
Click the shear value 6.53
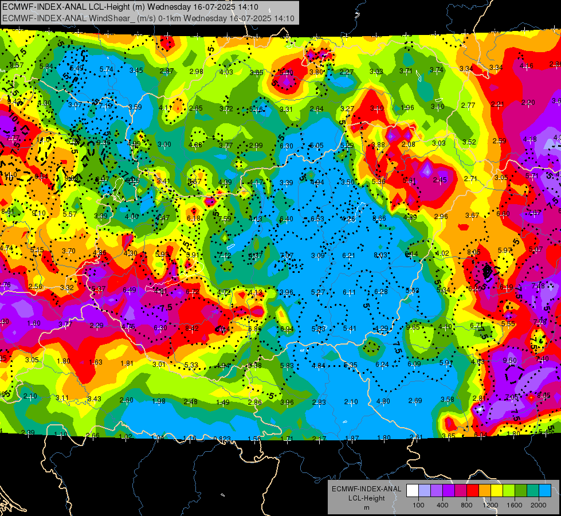317,218
